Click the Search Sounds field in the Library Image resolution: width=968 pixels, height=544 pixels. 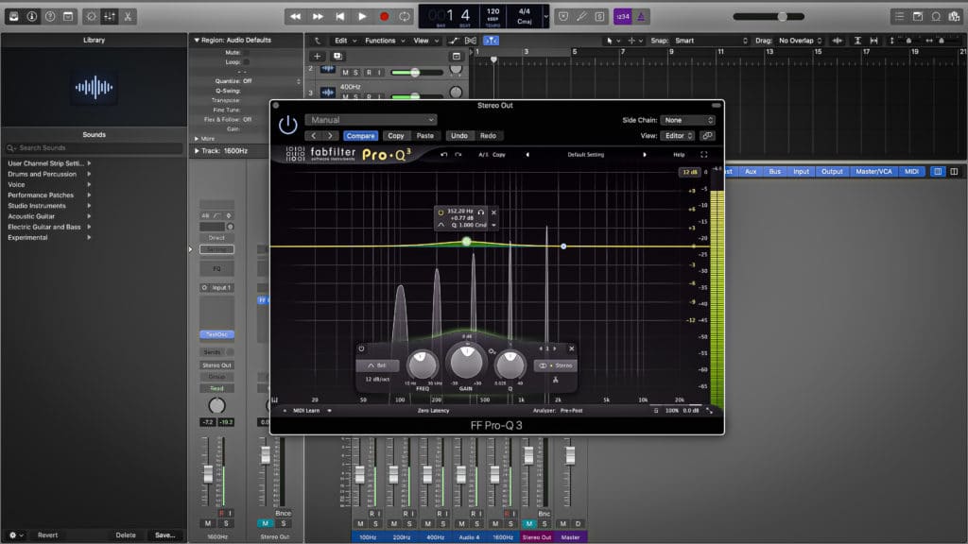(x=95, y=148)
